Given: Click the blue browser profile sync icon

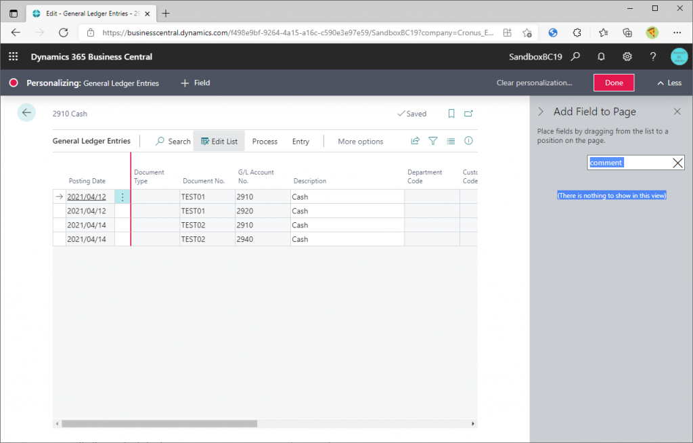Looking at the screenshot, I should coord(553,33).
